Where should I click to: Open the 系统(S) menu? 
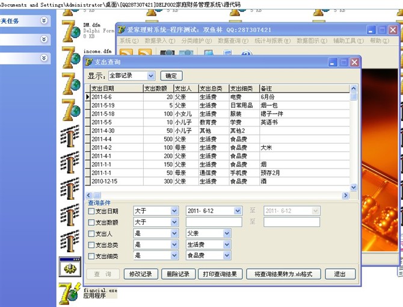[129, 40]
